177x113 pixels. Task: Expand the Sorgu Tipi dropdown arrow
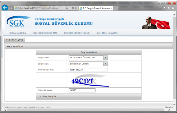(x=105, y=64)
